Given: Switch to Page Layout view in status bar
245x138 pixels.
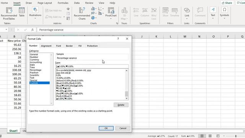Looking at the screenshot, I should [210, 136].
